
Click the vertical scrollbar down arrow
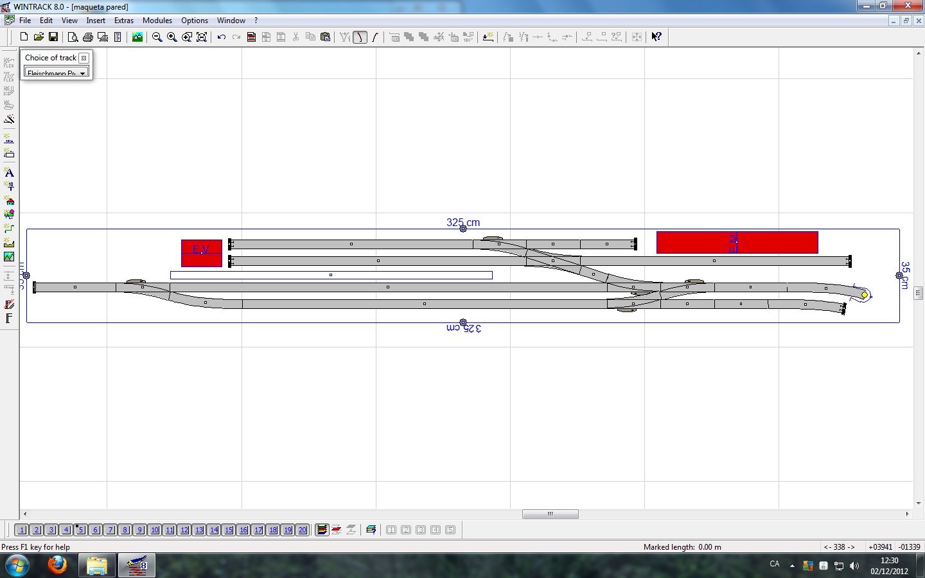click(919, 504)
